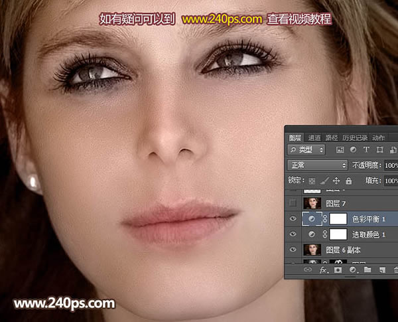398x322 pixels.
Task: Open the 正常 blend mode dropdown
Action: coord(318,165)
